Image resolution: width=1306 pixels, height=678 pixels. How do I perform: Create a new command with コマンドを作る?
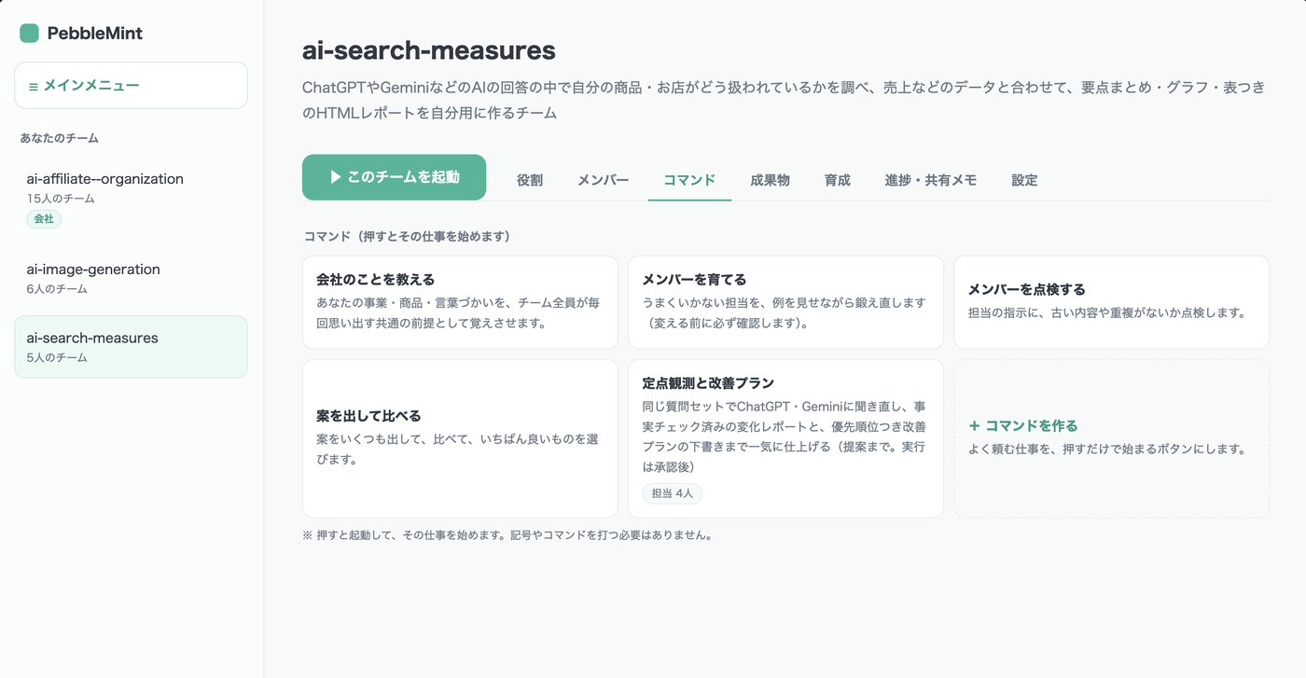(1111, 438)
